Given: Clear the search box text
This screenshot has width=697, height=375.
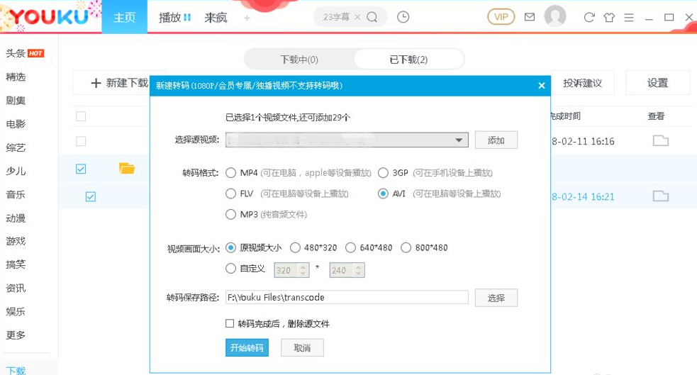Looking at the screenshot, I should (x=357, y=17).
